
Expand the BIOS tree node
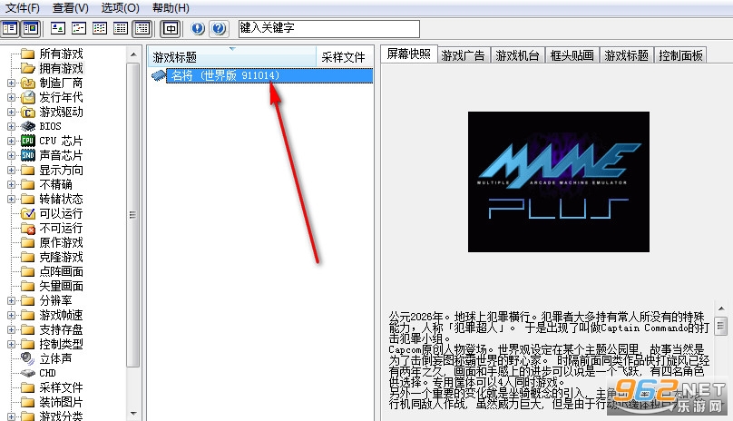11,127
